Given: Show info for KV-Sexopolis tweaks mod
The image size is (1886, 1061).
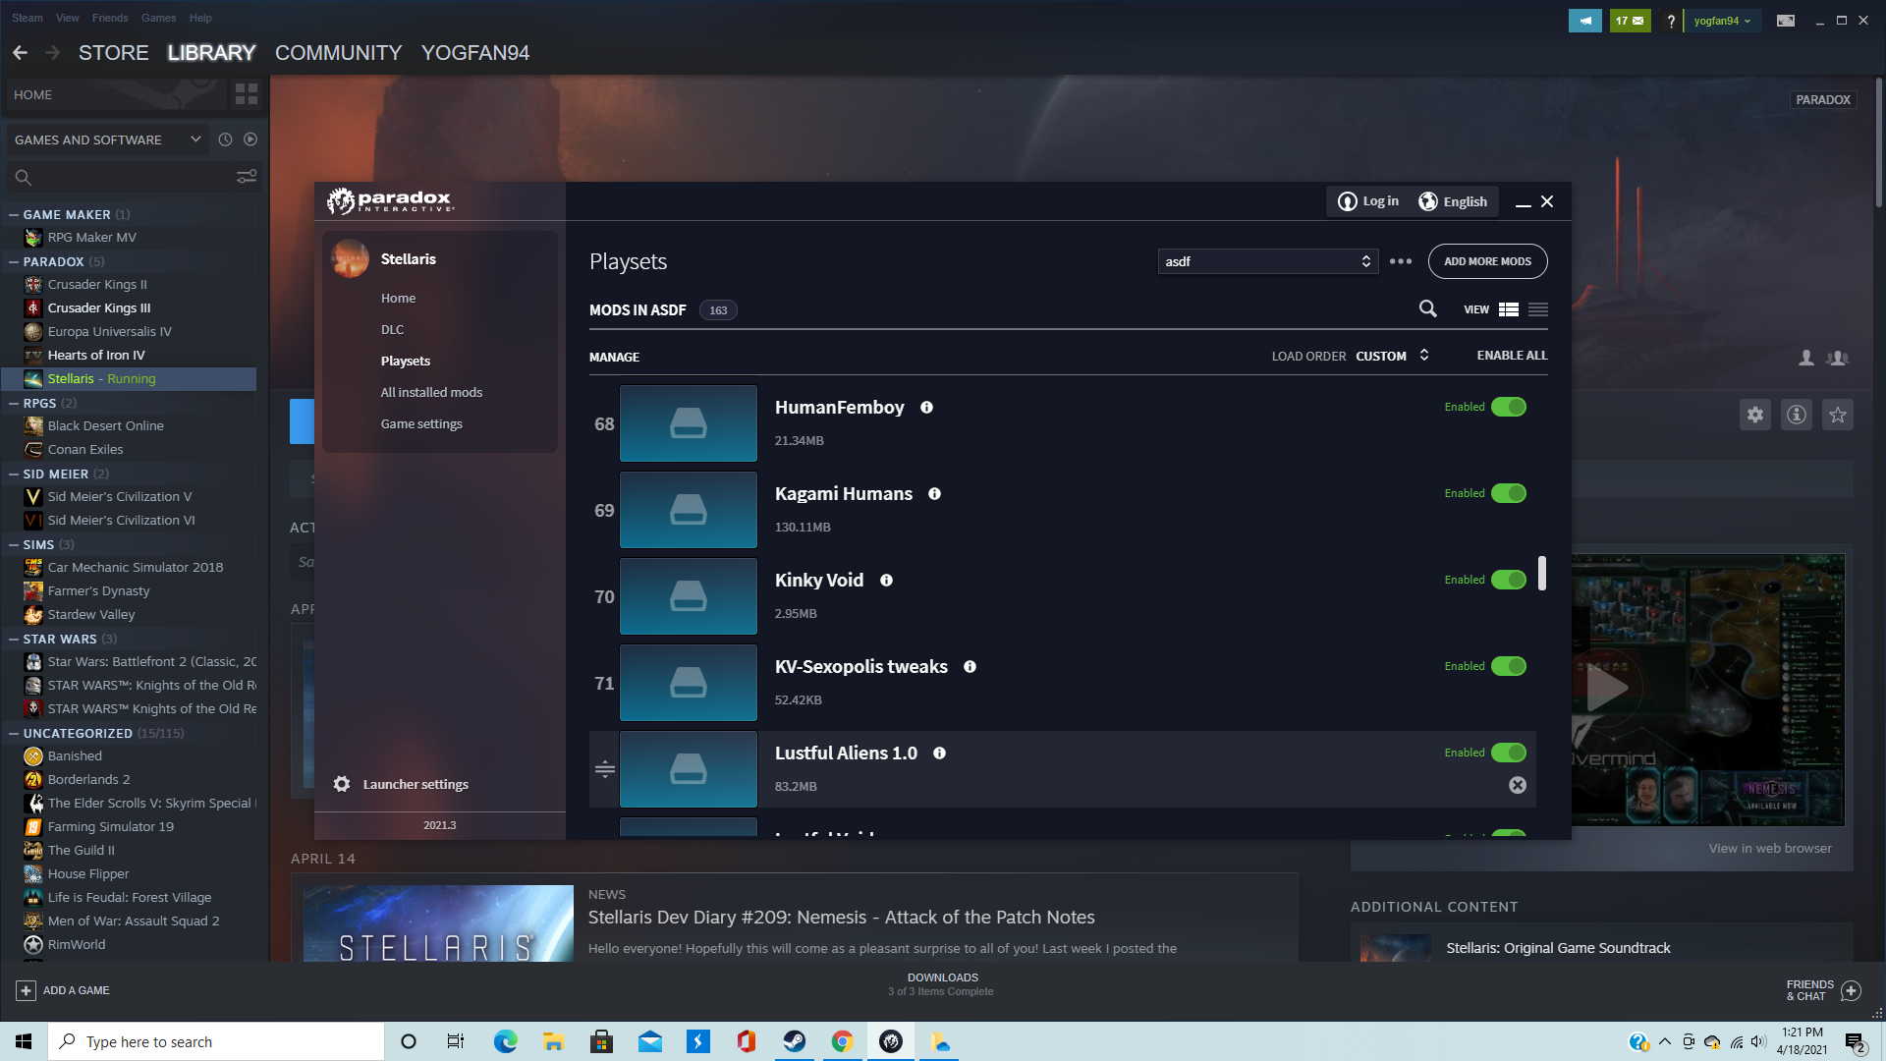Looking at the screenshot, I should tap(970, 667).
